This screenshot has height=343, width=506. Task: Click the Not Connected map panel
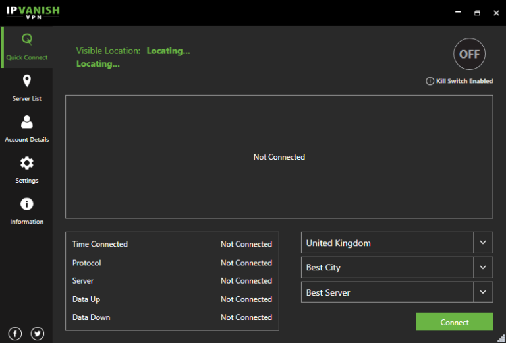coord(279,156)
